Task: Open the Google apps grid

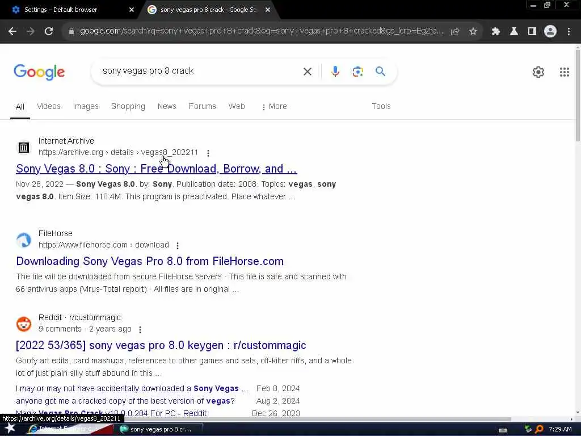Action: click(565, 72)
